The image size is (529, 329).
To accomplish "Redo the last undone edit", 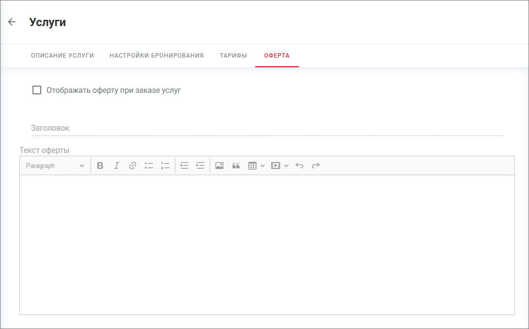I will 316,165.
